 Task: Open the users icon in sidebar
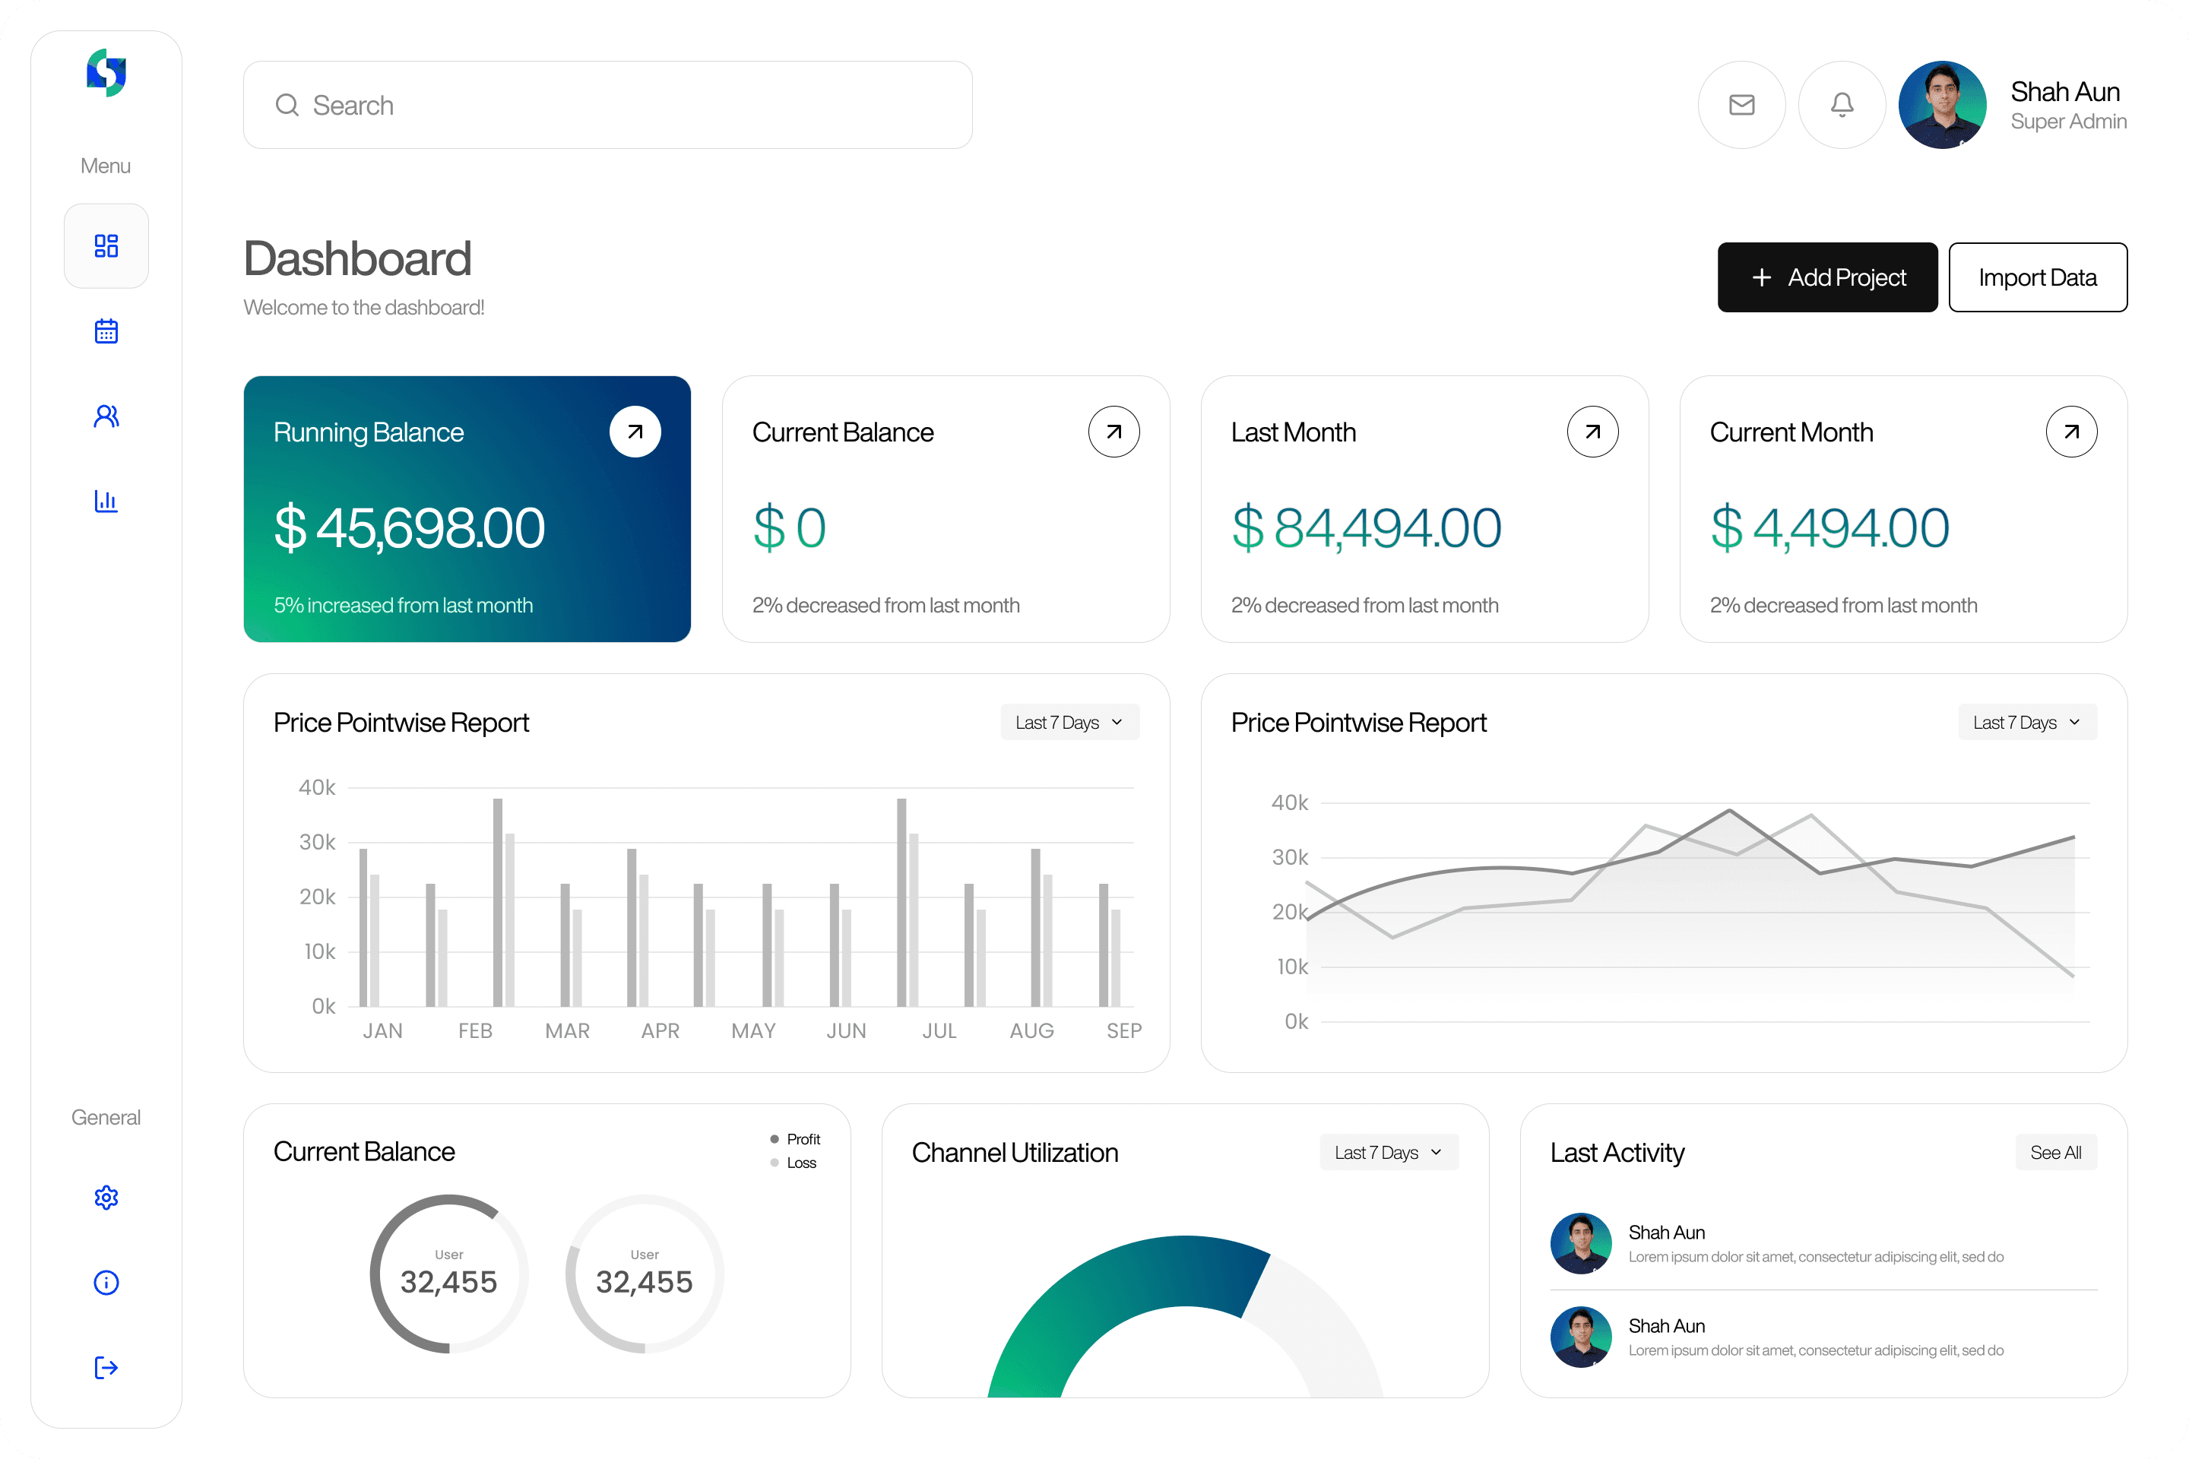click(x=106, y=416)
